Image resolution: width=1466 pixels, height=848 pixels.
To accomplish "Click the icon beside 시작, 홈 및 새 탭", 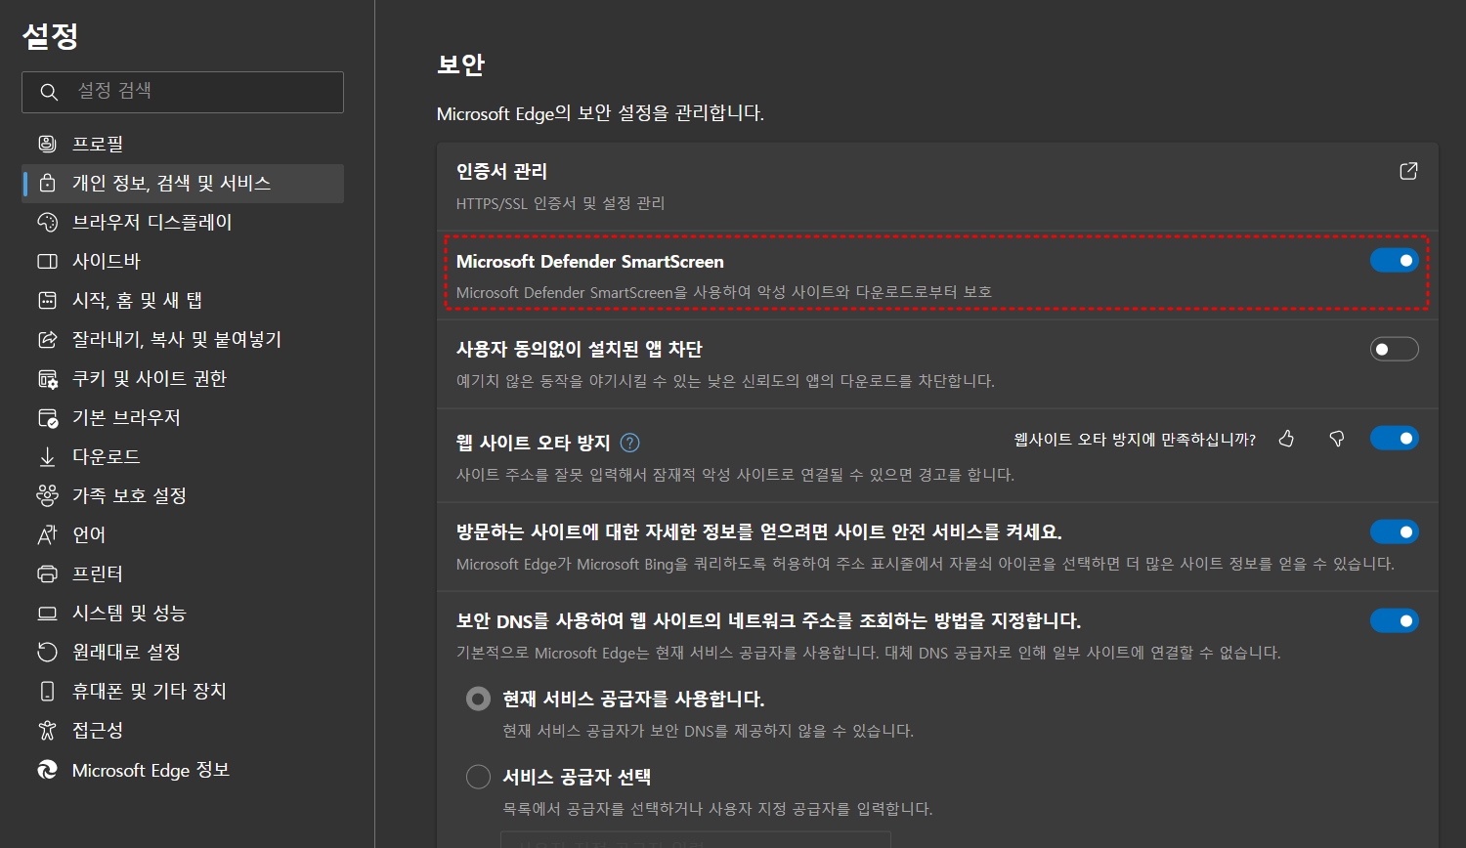I will coord(47,300).
